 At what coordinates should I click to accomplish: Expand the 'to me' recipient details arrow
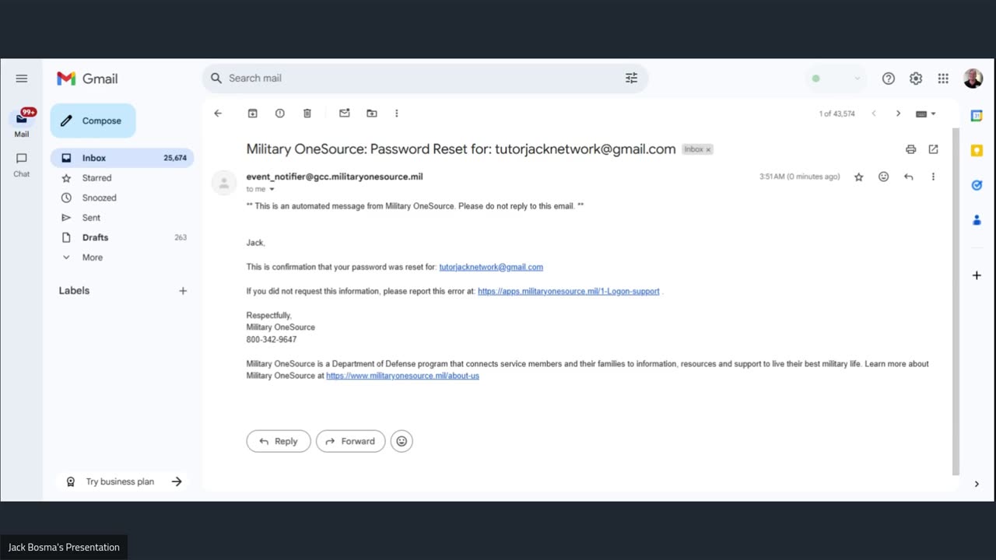[272, 189]
